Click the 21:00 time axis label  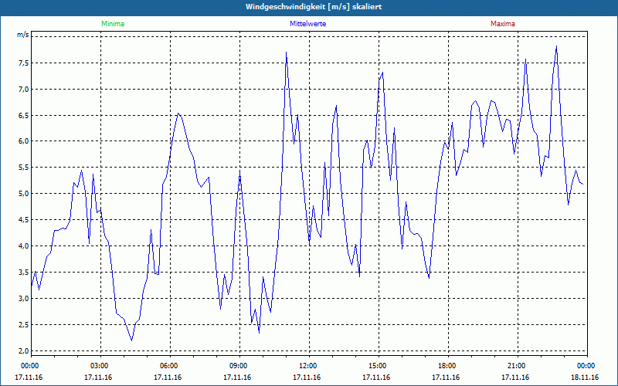coord(515,366)
